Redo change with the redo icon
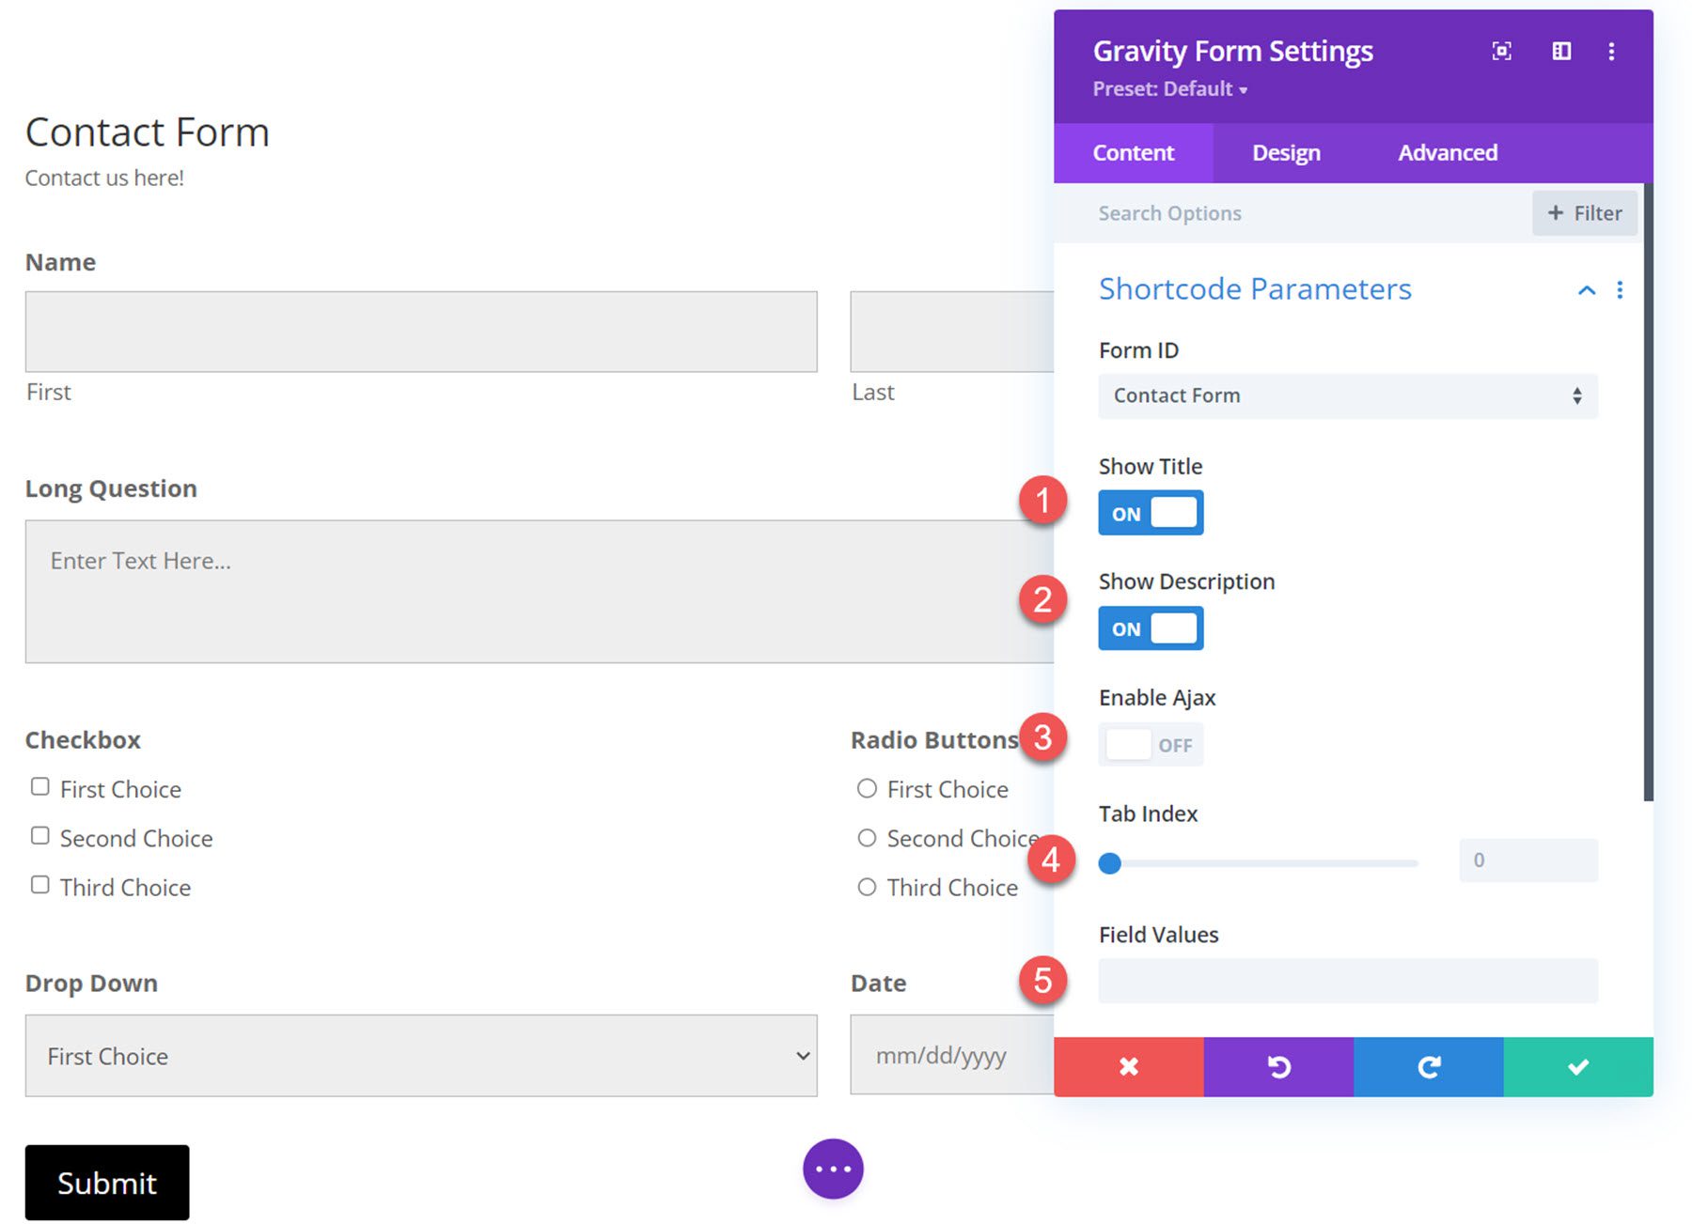 [x=1428, y=1065]
